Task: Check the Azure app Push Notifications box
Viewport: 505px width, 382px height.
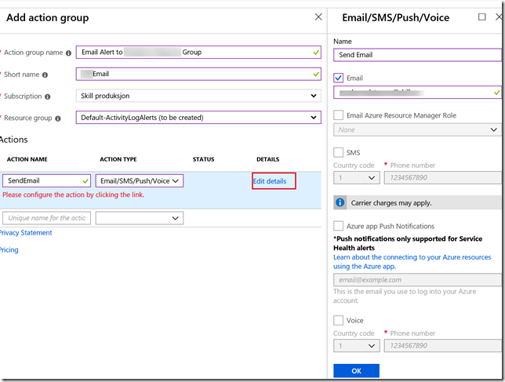Action: 338,225
